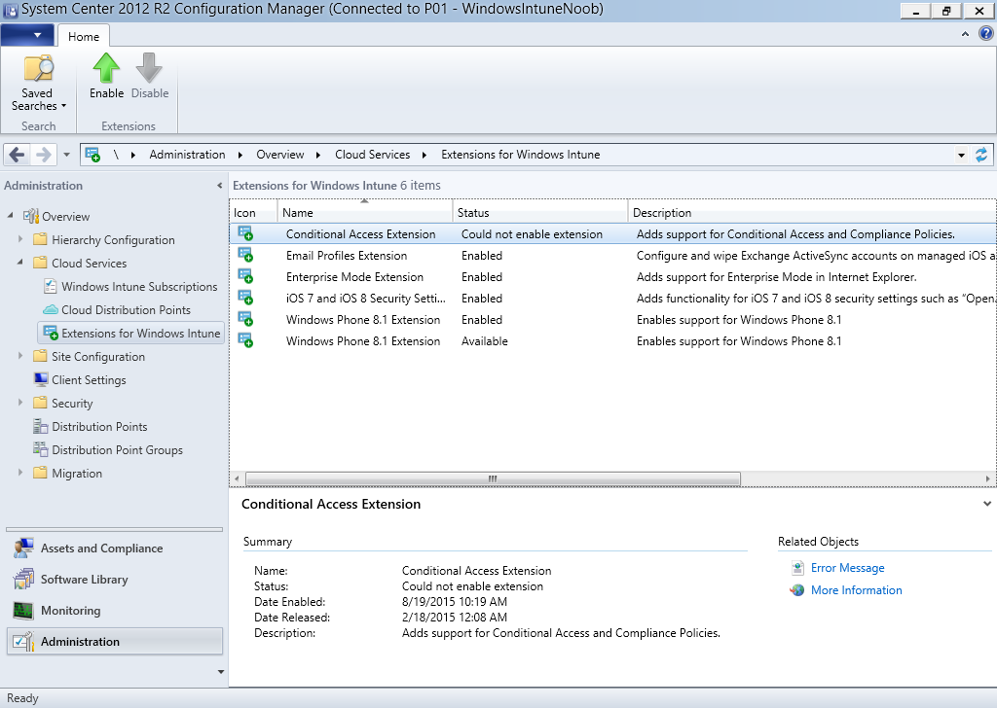Open the address bar history dropdown
997x708 pixels.
click(x=961, y=155)
